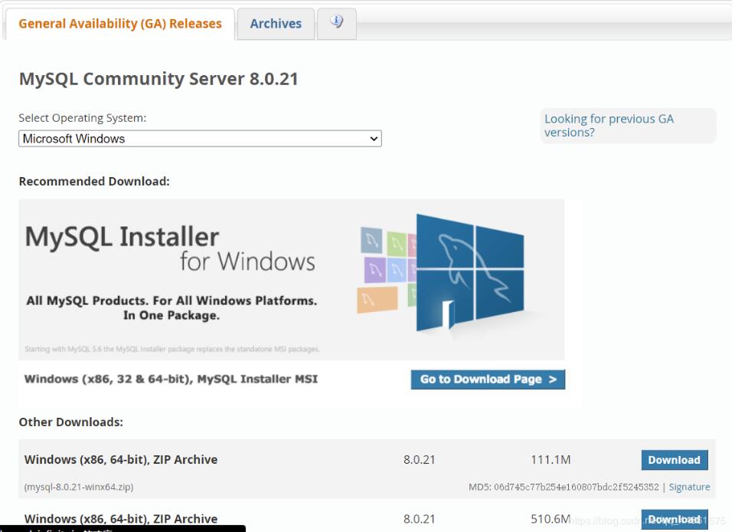Image resolution: width=735 pixels, height=532 pixels.
Task: Click the MySQL Community Server 8.0.21 heading
Action: (x=158, y=79)
